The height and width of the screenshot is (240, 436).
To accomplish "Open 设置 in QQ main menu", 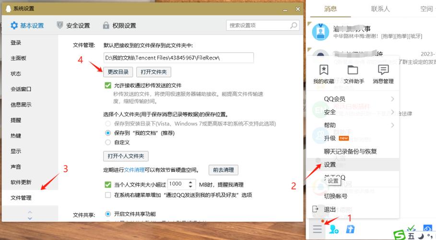I will click(x=353, y=165).
